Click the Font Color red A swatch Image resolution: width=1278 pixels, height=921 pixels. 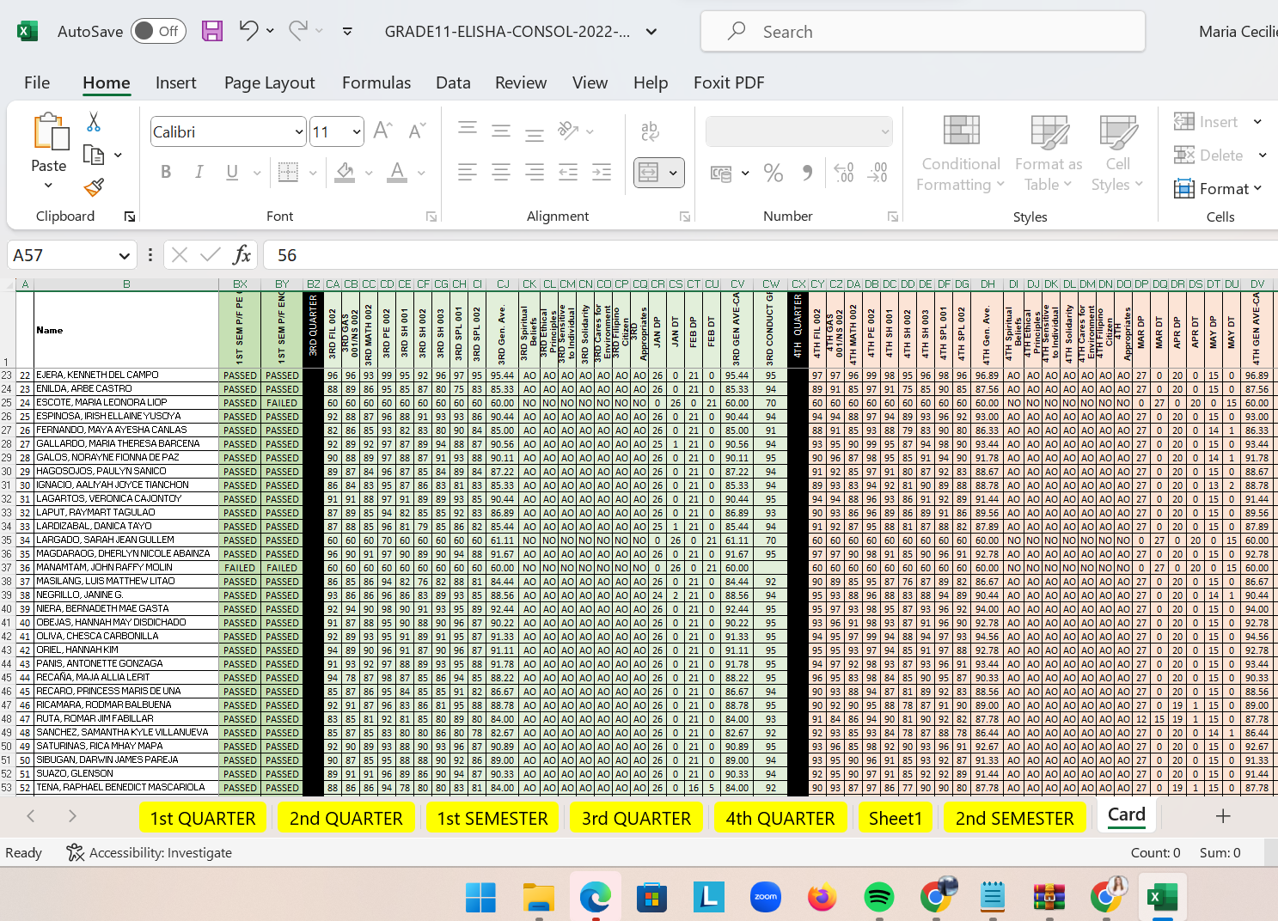point(397,173)
